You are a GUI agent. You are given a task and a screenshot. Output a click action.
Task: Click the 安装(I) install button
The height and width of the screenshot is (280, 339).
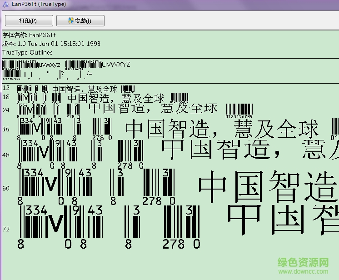(x=80, y=21)
